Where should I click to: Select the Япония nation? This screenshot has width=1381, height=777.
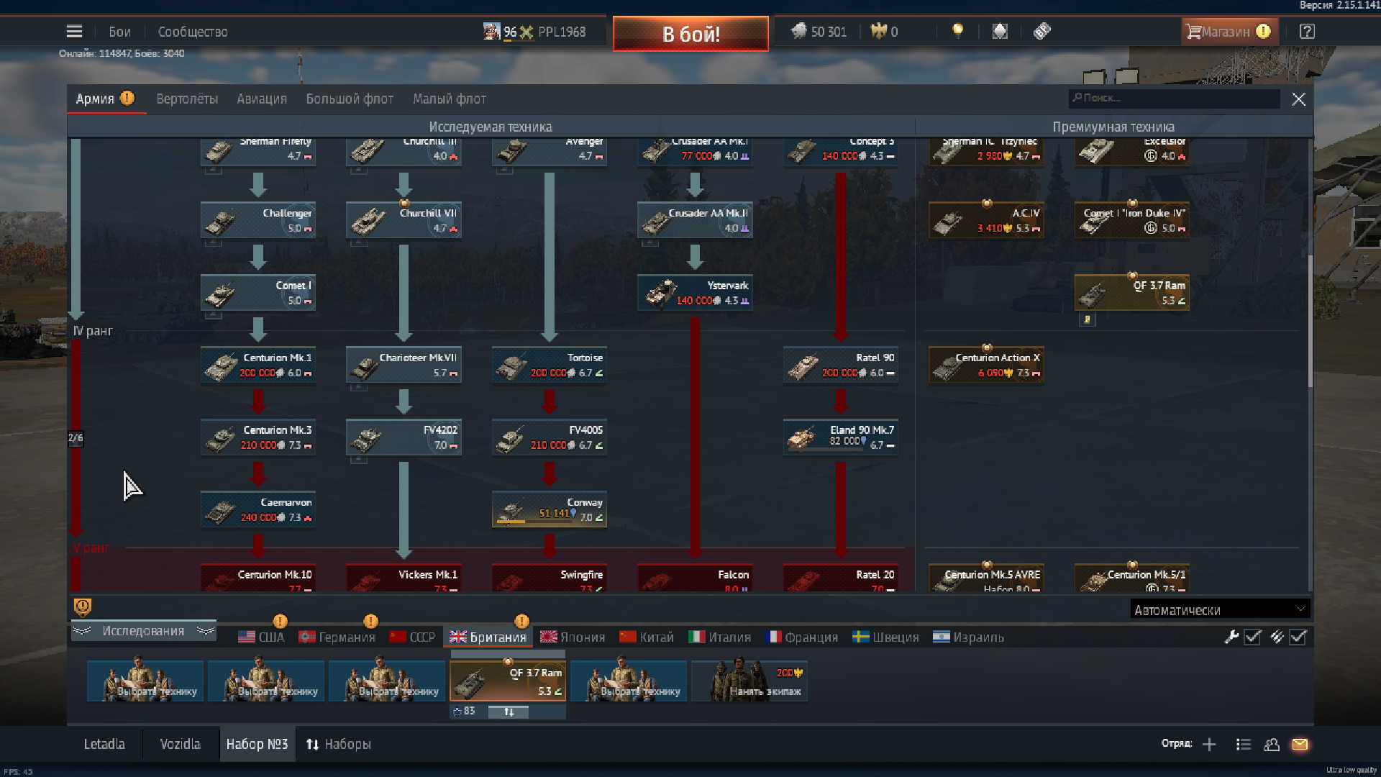point(573,637)
